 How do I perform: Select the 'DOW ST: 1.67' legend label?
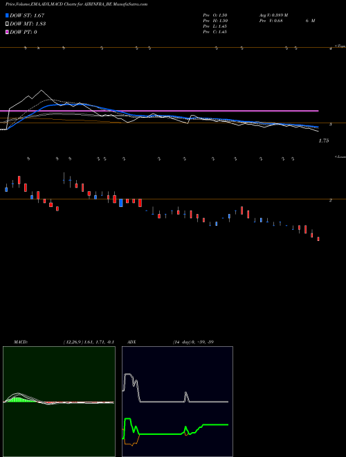(27, 15)
